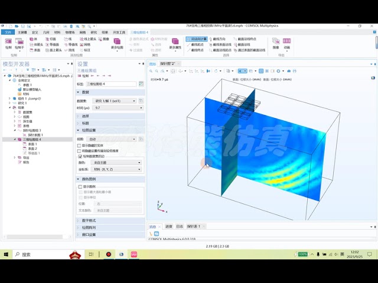Expand the 窗口设置 section
Image resolution: width=378 pixels, height=283 pixels.
[110, 235]
